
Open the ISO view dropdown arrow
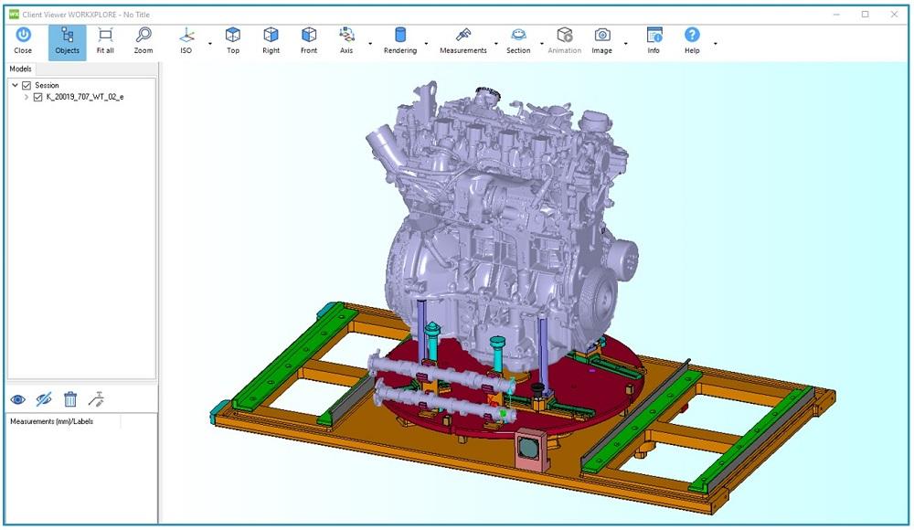208,43
